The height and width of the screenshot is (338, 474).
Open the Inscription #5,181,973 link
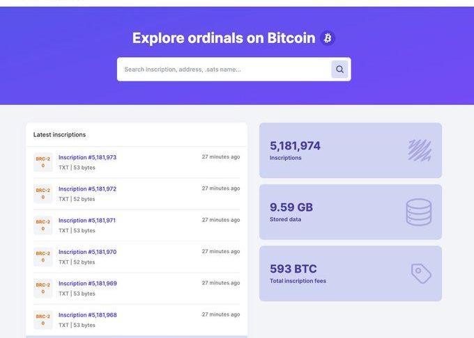click(87, 157)
